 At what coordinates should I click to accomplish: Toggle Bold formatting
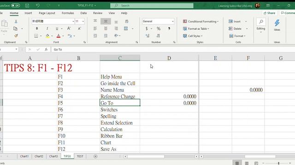(x=37, y=28)
